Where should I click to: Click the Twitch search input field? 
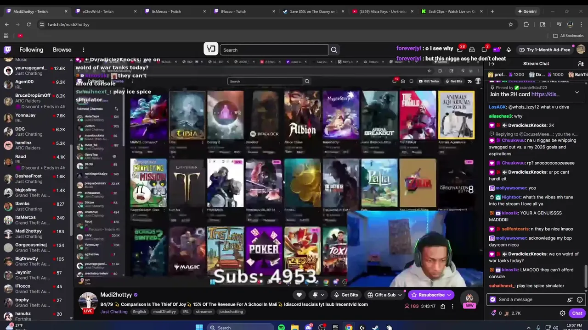pyautogui.click(x=274, y=50)
